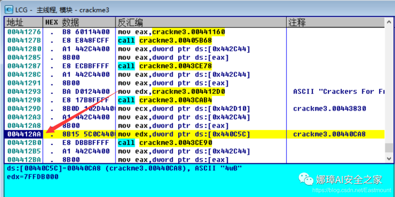Click comment crackme3.00443830

[x=330, y=109]
